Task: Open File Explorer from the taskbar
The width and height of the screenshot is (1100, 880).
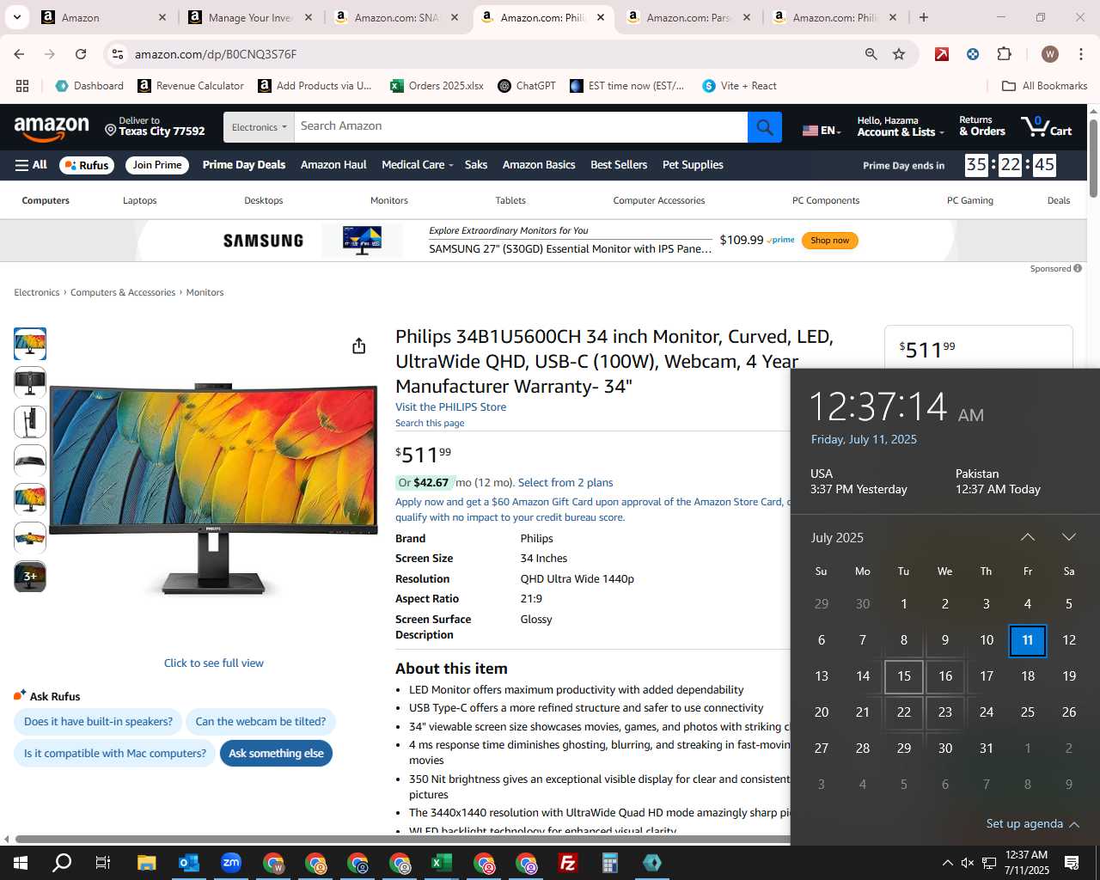Action: [146, 863]
